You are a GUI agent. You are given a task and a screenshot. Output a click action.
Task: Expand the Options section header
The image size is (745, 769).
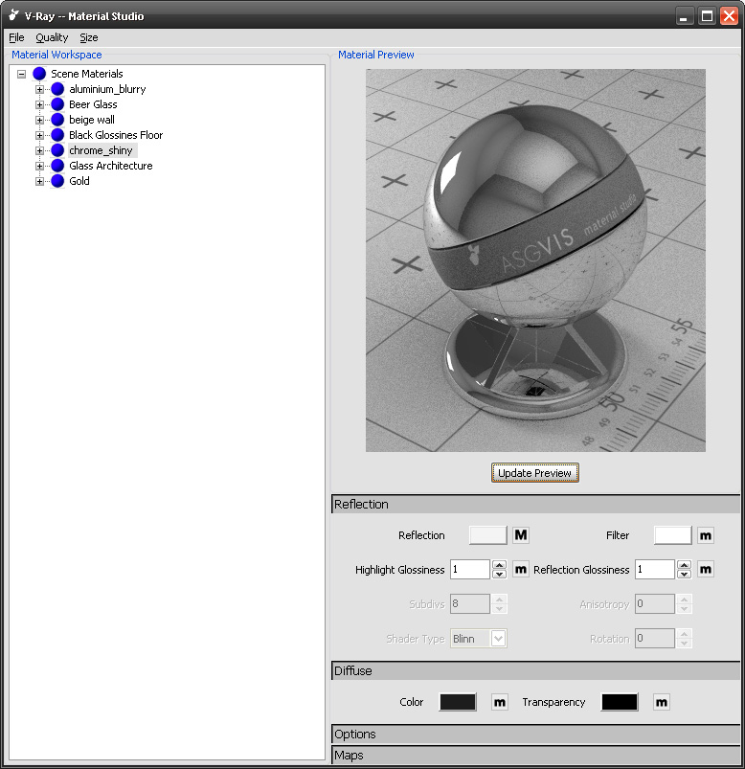coord(535,735)
